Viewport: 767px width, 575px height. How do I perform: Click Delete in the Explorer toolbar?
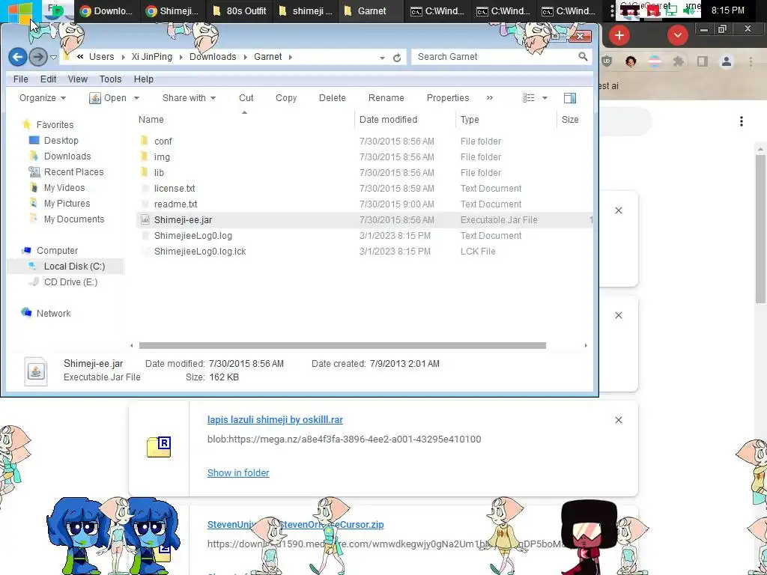coord(332,98)
